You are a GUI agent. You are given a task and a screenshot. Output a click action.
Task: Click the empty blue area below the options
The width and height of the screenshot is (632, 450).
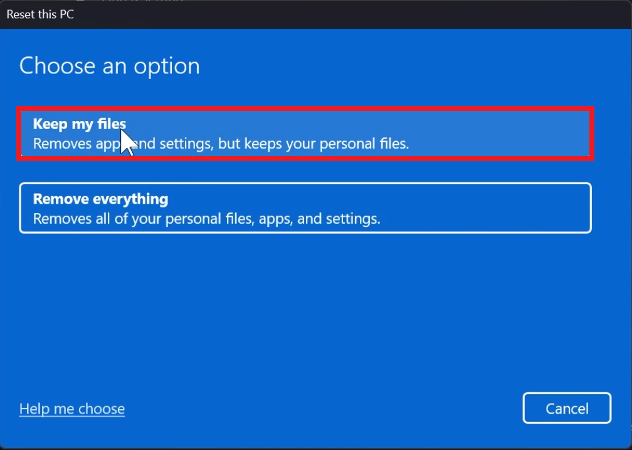(305, 310)
